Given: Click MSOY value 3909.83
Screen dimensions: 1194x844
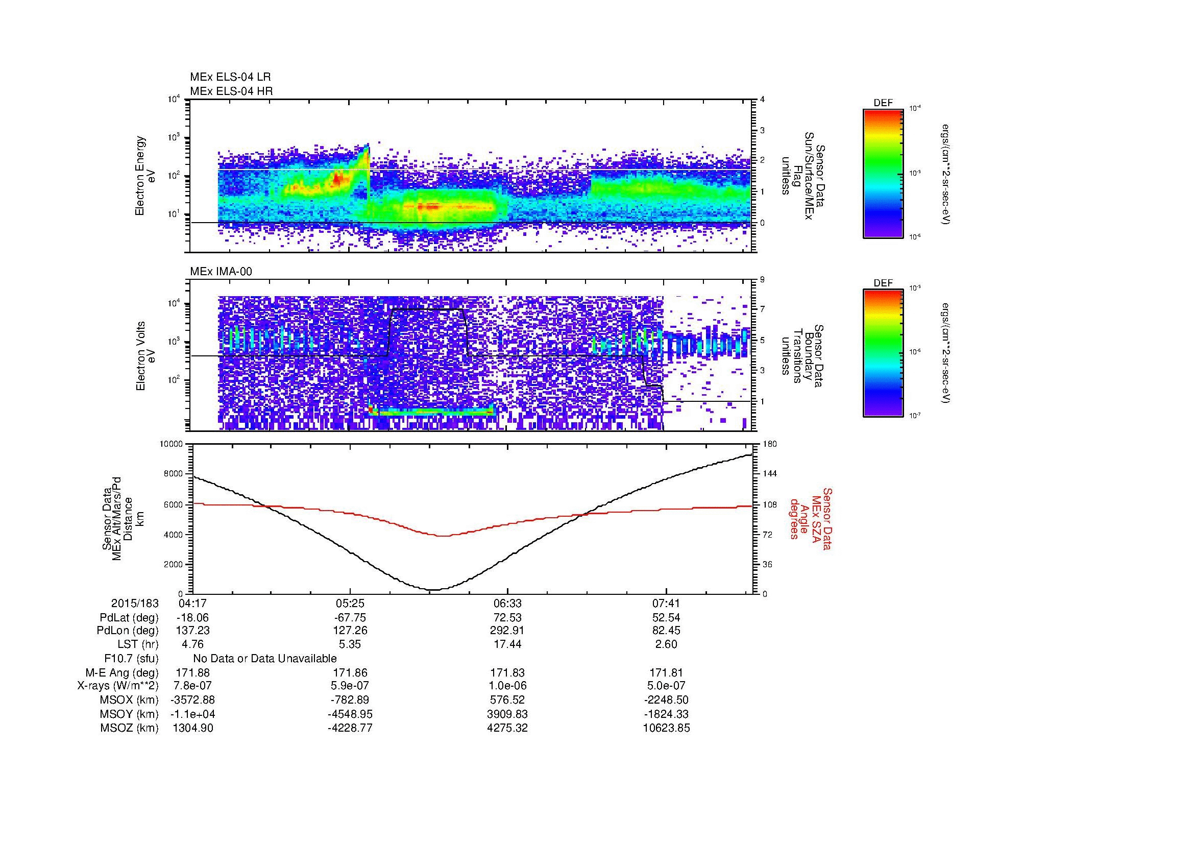Looking at the screenshot, I should click(x=507, y=714).
